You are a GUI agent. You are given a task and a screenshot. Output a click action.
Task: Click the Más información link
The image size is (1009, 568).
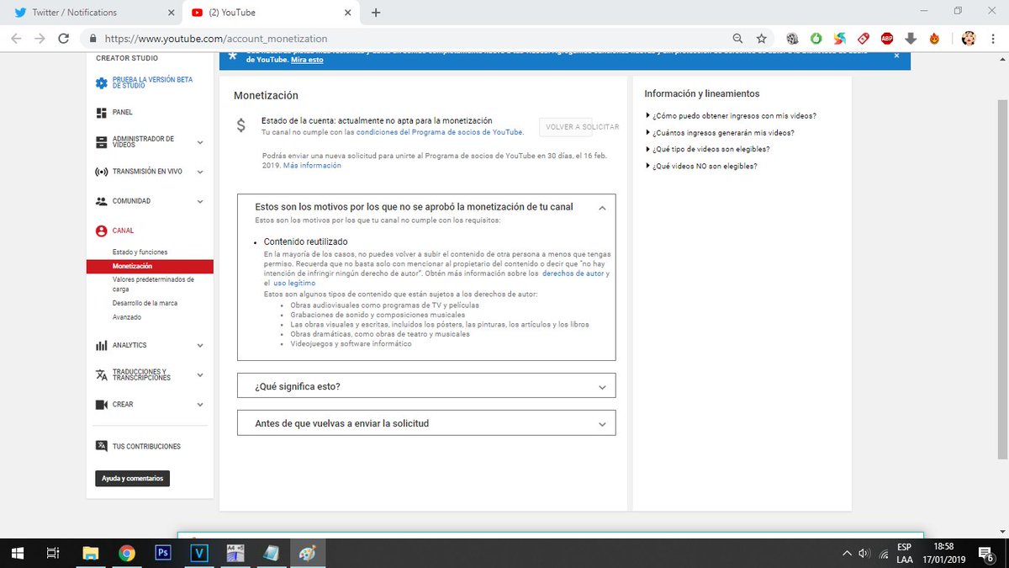(312, 166)
